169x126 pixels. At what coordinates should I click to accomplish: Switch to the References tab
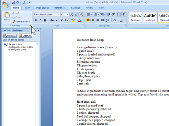(60, 8)
